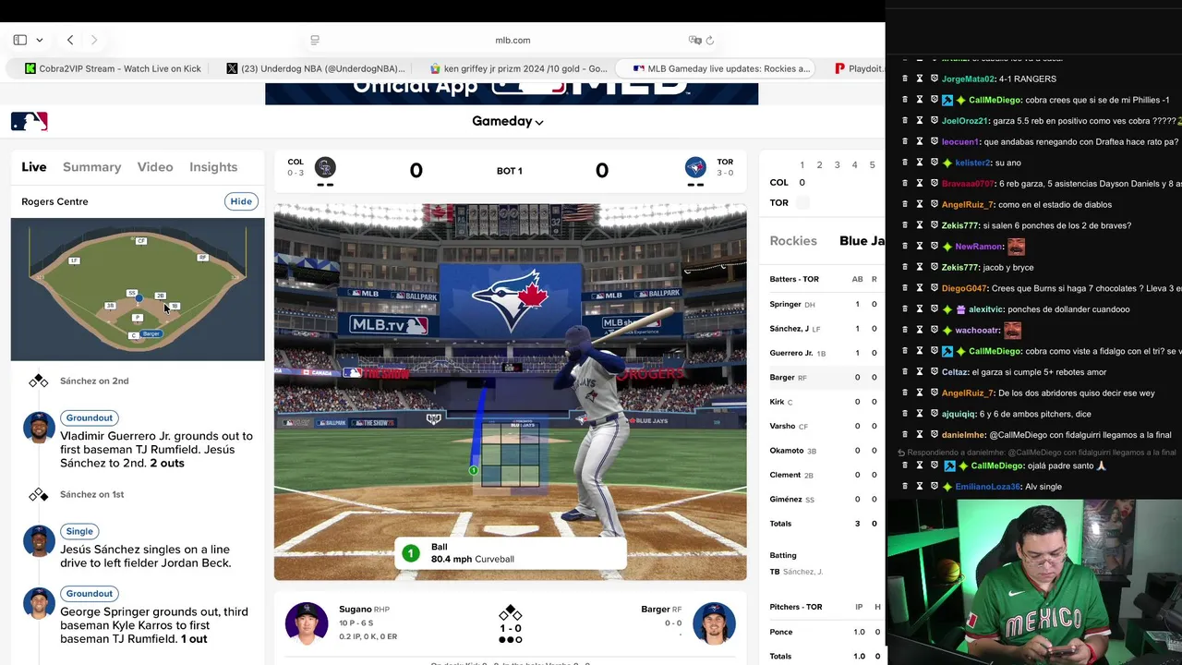
Task: Click Sánchez, J in the batters list
Action: (790, 329)
